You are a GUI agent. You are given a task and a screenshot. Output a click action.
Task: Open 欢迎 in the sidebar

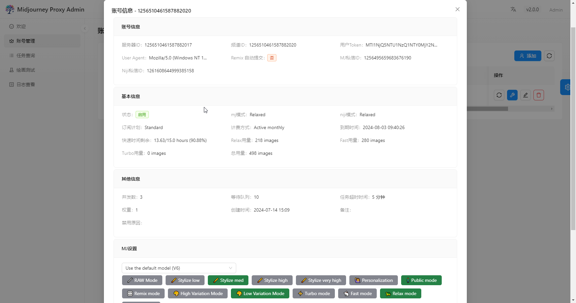[42, 26]
